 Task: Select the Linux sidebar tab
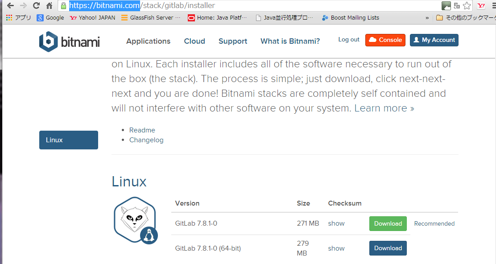click(x=69, y=140)
